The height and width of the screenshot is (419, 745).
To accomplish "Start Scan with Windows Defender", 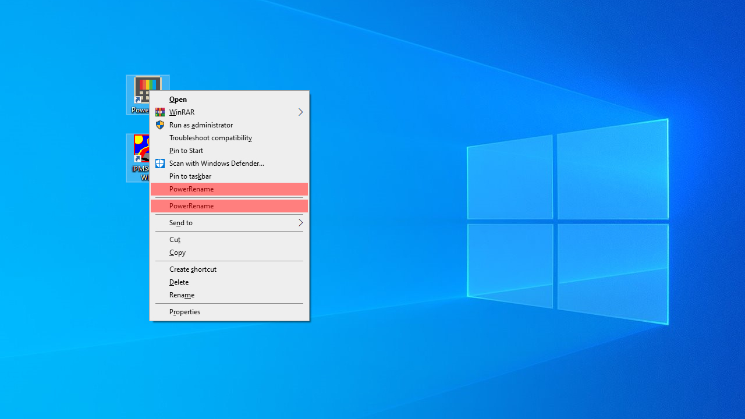I will 229,164.
